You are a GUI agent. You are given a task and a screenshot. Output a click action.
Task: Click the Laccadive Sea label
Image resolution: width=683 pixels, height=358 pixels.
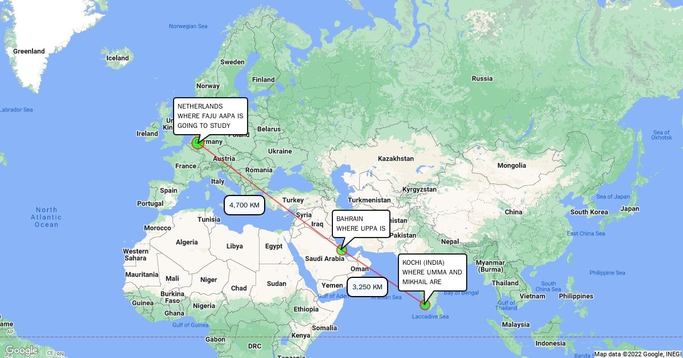click(x=430, y=317)
